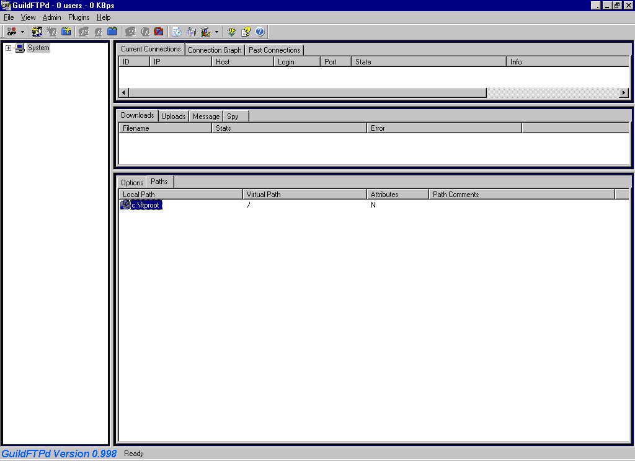Open the Help menu

point(104,17)
